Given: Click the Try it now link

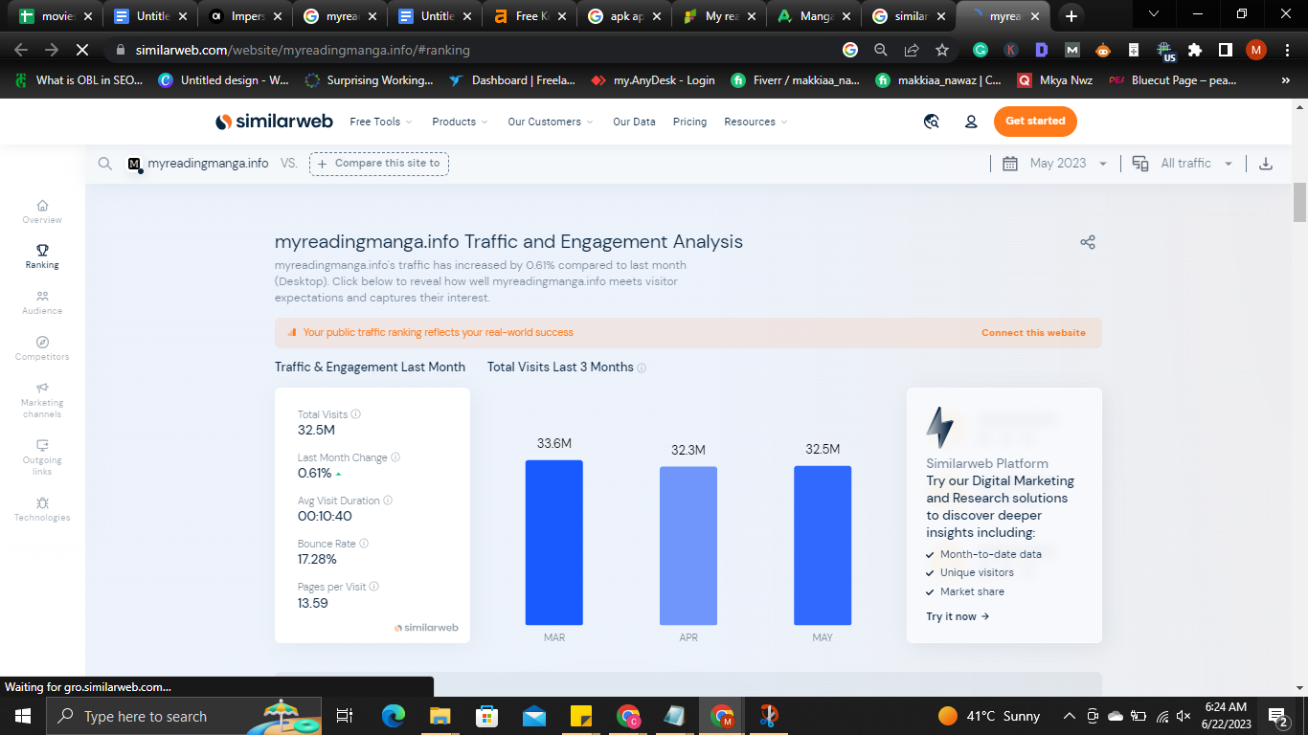Looking at the screenshot, I should click(x=958, y=616).
